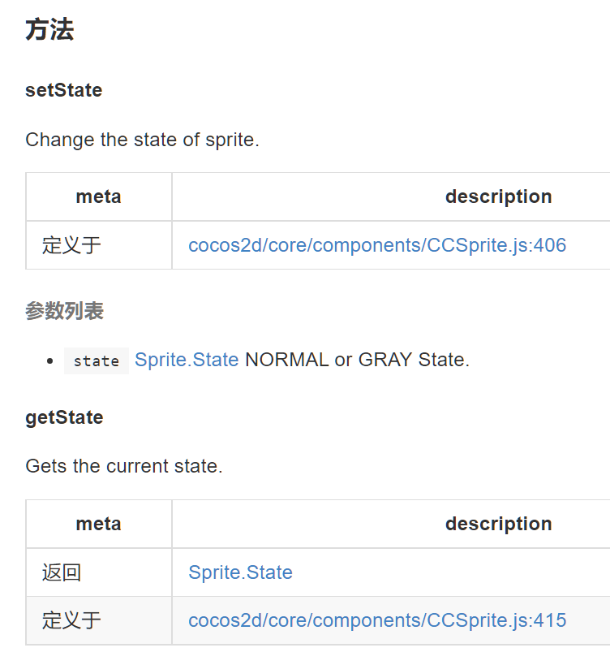Click the description header in getState table
This screenshot has height=665, width=610.
pyautogui.click(x=498, y=524)
